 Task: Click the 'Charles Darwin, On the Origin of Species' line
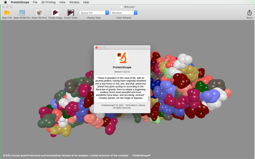(x=120, y=98)
